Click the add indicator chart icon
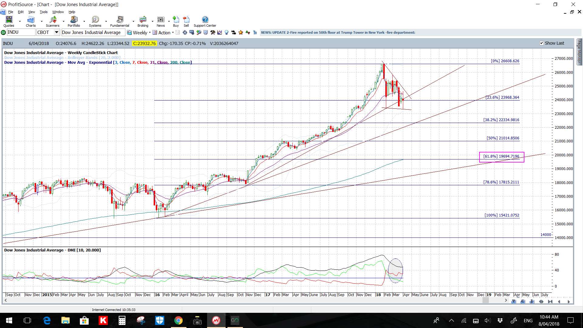This screenshot has height=328, width=583. (220, 32)
